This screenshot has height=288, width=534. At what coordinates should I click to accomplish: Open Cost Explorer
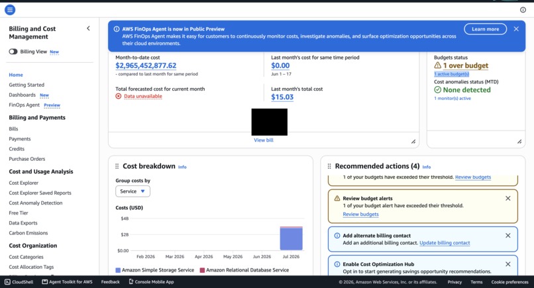coord(23,183)
